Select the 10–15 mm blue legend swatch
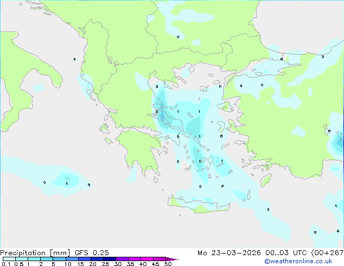The image size is (344, 266). 72,259
